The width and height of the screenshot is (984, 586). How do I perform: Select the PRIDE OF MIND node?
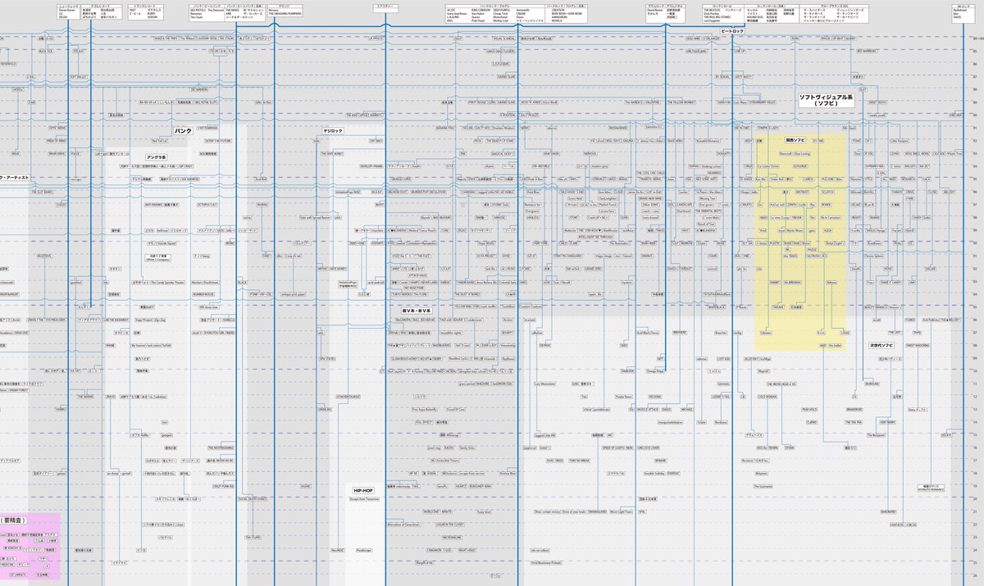point(56,141)
